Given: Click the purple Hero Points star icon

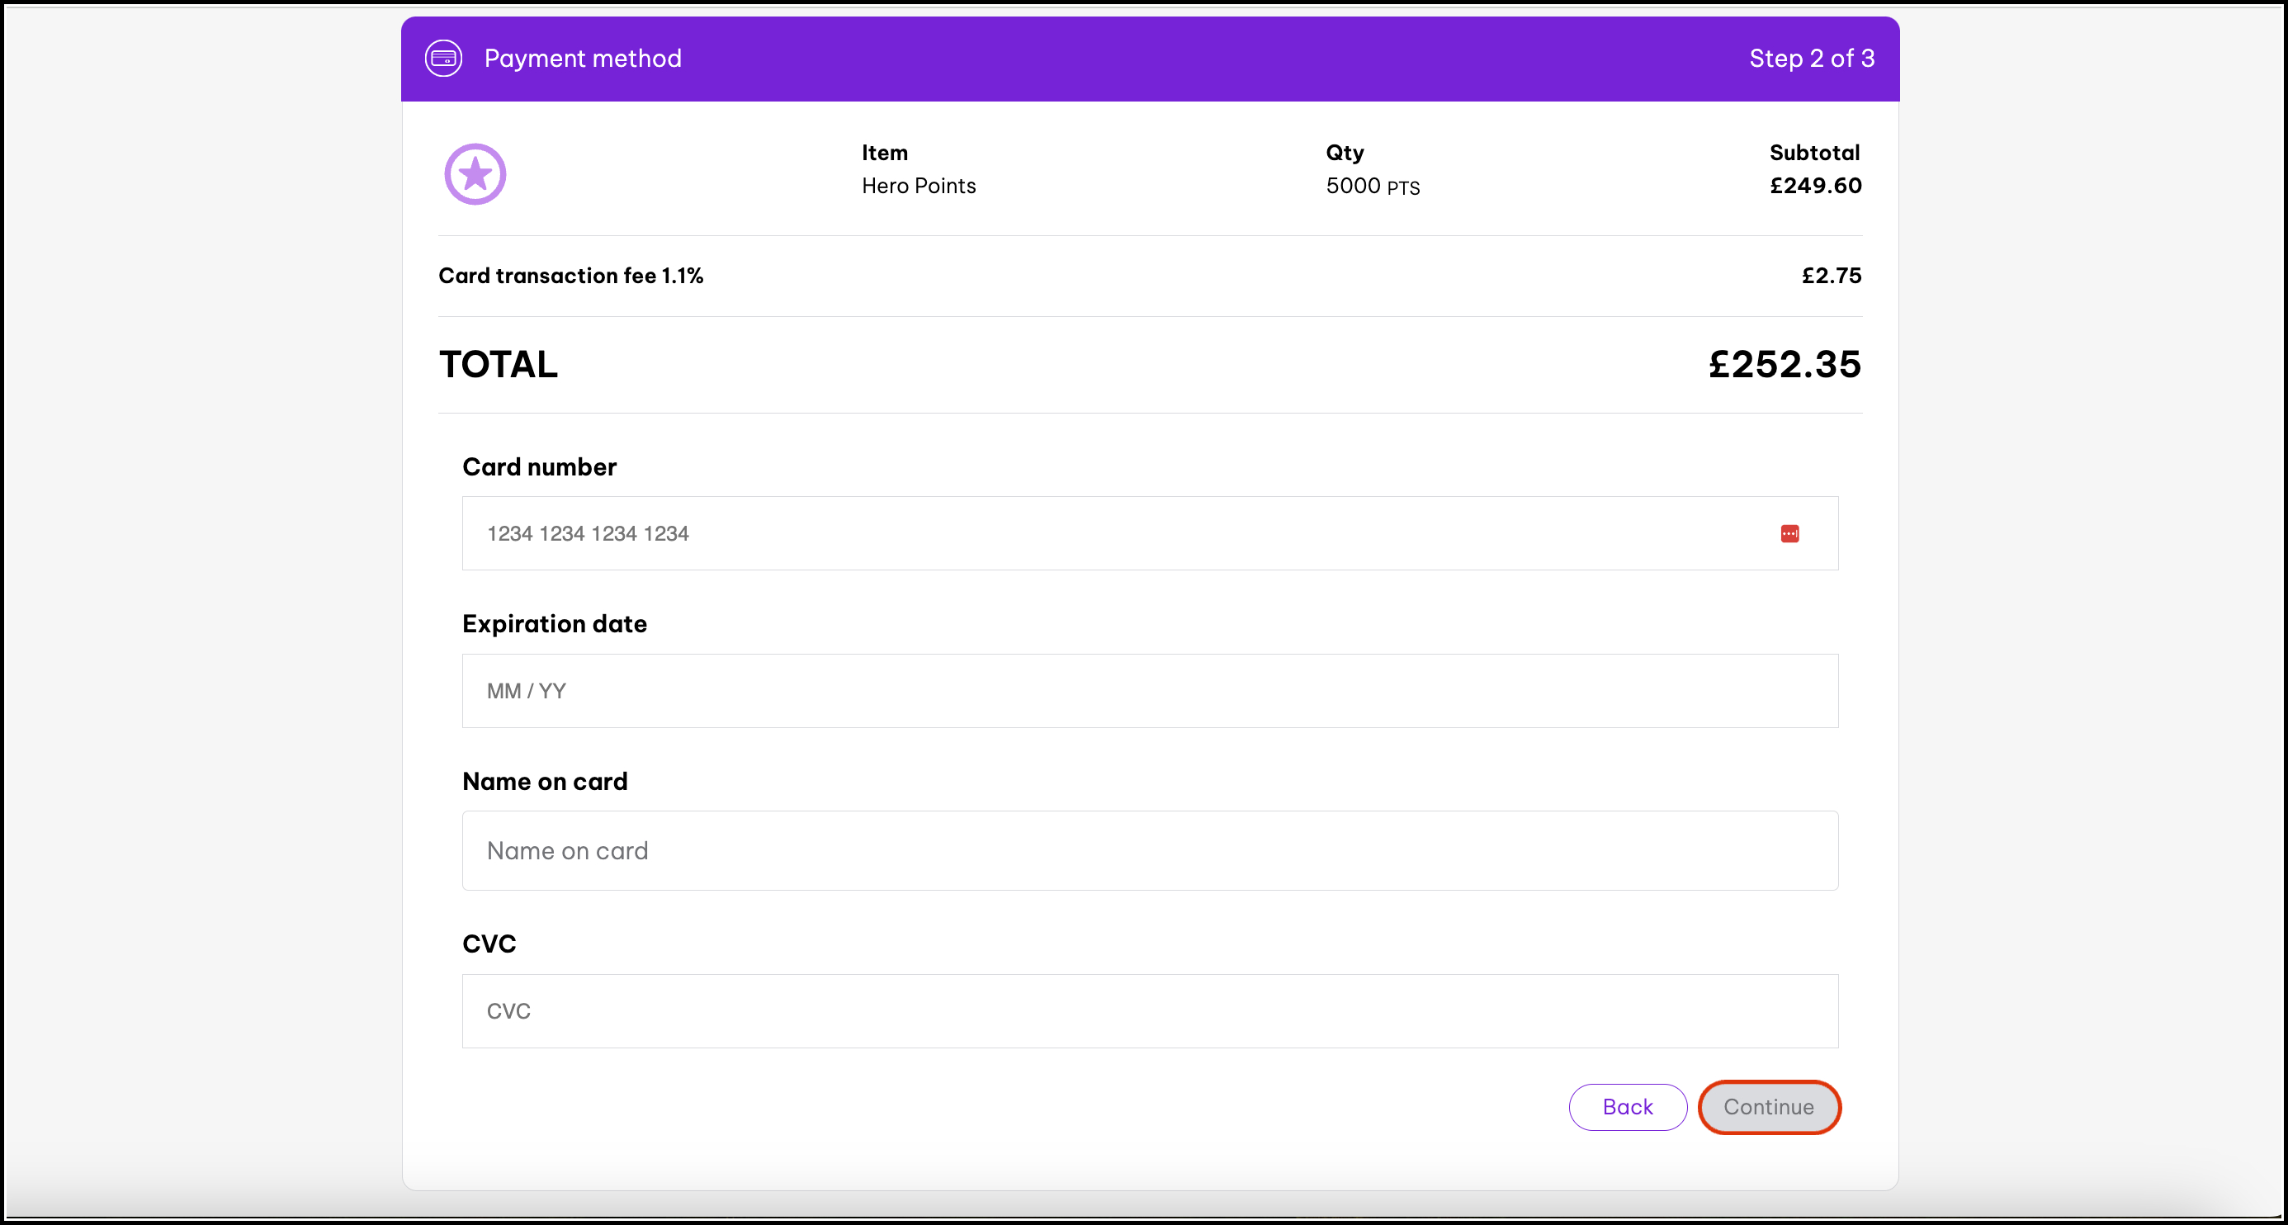Looking at the screenshot, I should [475, 174].
